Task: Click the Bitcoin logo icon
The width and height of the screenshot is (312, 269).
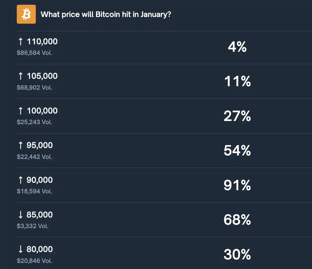Action: coord(26,14)
